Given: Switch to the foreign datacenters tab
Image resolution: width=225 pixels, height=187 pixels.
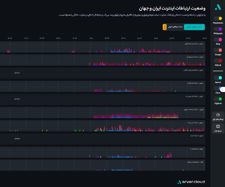Looking at the screenshot, I should pyautogui.click(x=176, y=27).
